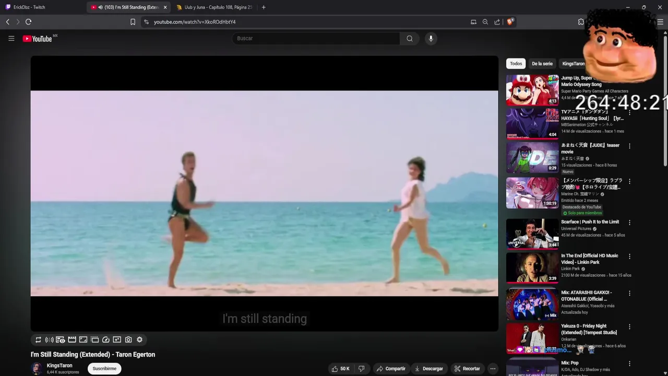Open Scarface Push It to the Limit
Screen dimensions: 668x376
tap(590, 222)
